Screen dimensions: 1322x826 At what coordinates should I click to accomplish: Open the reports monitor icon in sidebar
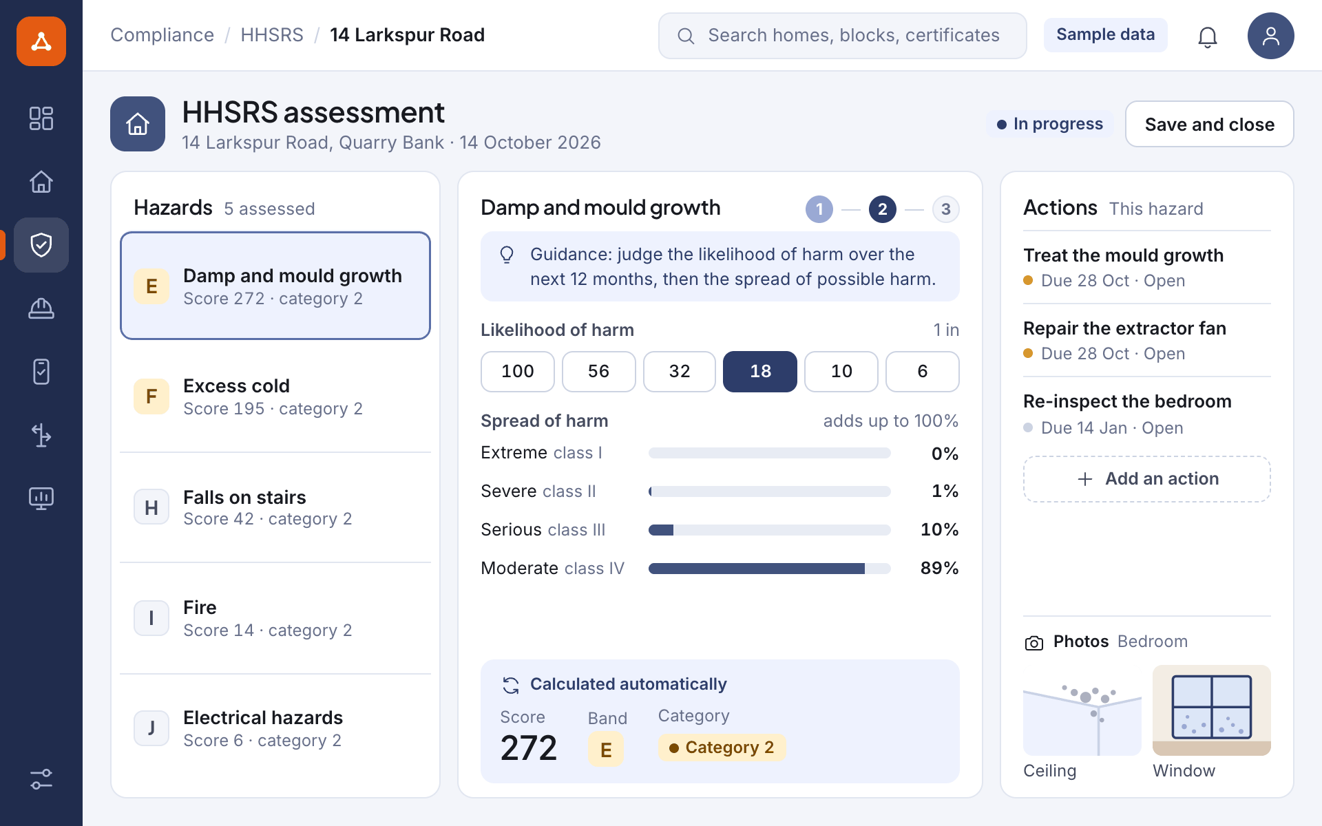pos(41,498)
